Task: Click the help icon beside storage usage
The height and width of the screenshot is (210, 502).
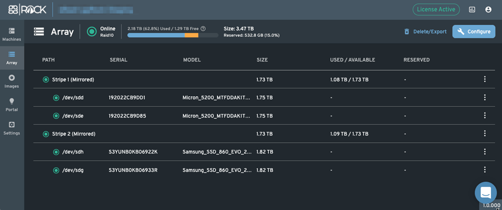Action: coord(203,29)
